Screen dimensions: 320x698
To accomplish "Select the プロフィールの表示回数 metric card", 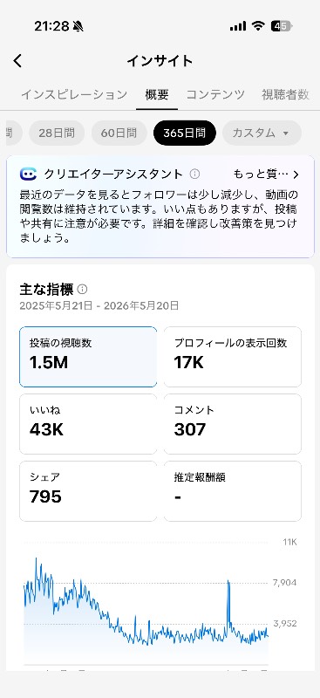I will pos(232,357).
